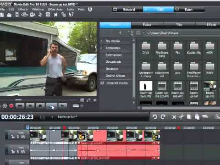Click the copy object icon
220x165 pixels.
click(189, 117)
